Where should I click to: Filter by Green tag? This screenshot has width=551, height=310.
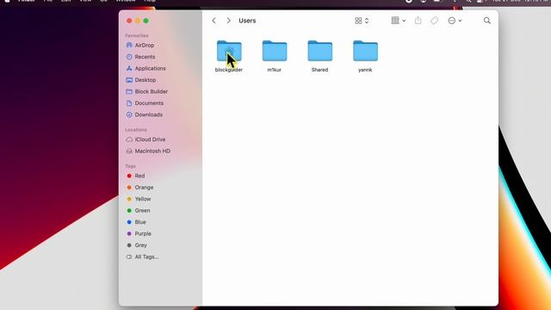(x=142, y=210)
